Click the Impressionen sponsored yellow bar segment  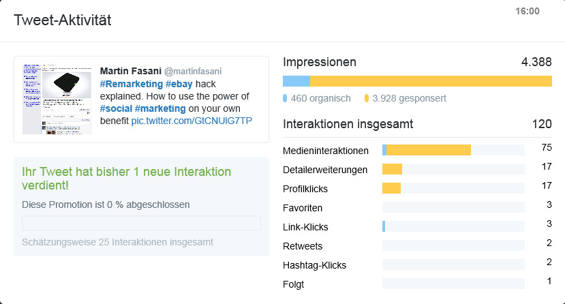coord(431,81)
